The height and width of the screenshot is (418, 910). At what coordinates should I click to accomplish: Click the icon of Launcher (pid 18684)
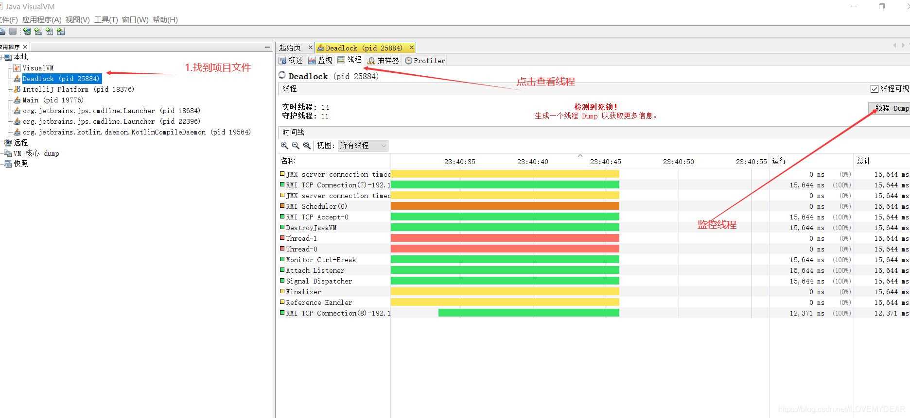click(17, 111)
